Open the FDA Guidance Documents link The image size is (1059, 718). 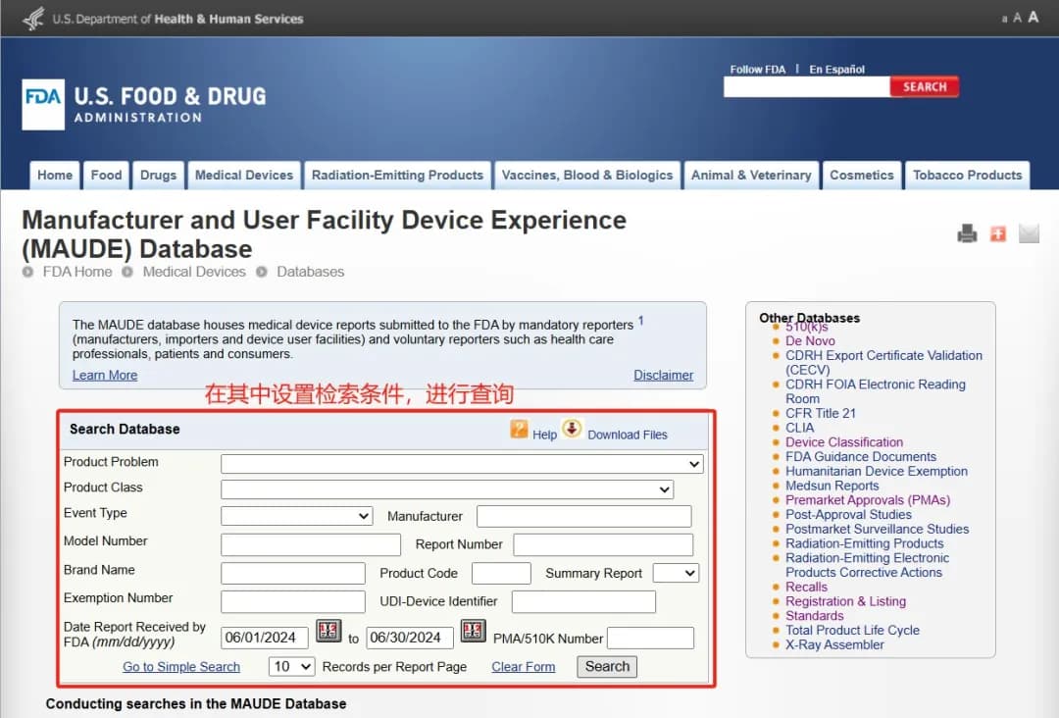(861, 457)
